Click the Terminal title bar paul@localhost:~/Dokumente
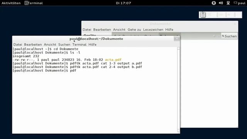The image size is (247, 139). click(96, 39)
